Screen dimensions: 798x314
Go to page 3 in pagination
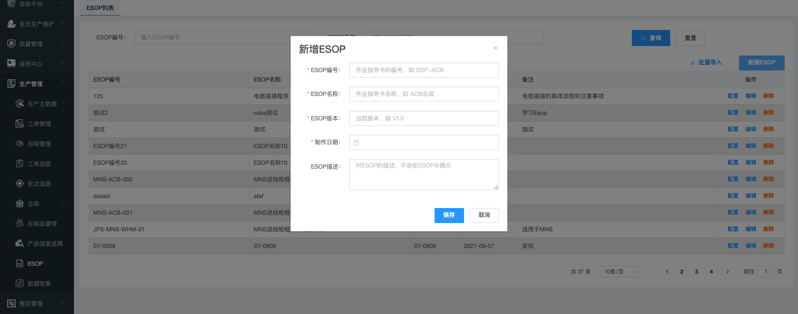pyautogui.click(x=696, y=272)
